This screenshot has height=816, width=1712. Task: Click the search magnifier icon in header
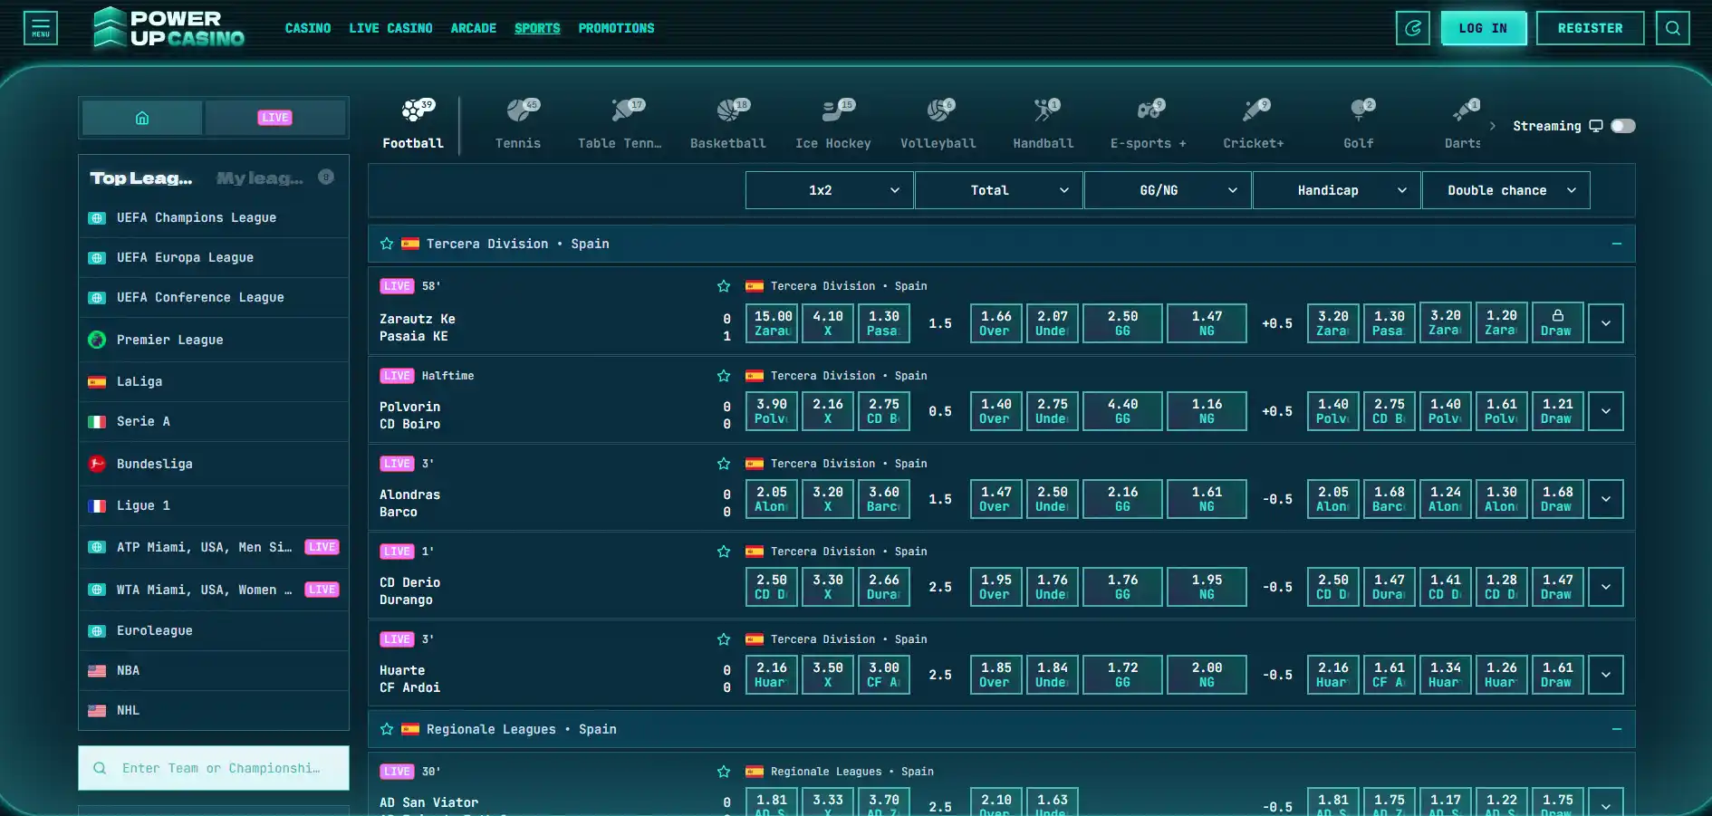1672,28
